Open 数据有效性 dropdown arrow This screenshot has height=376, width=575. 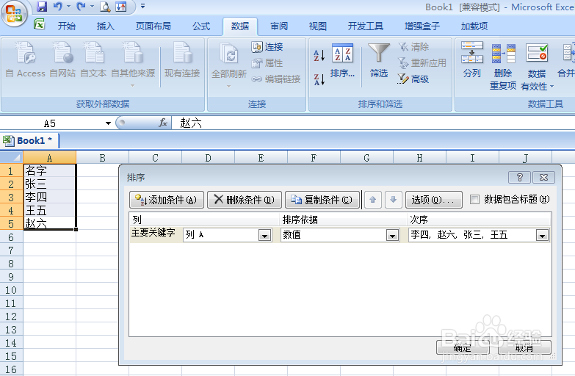552,87
